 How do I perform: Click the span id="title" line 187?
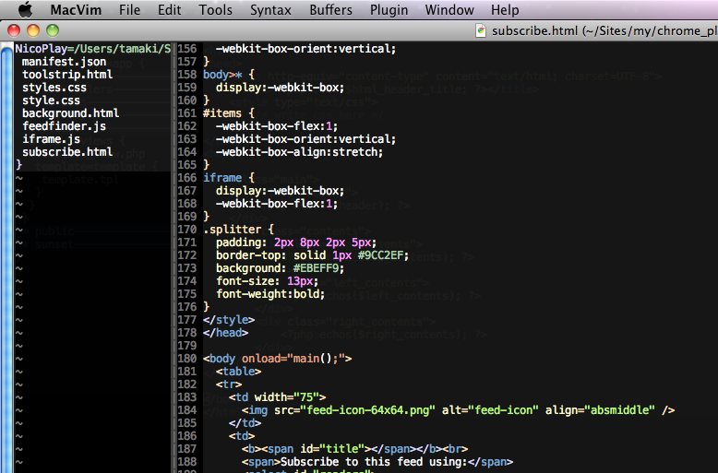click(354, 449)
